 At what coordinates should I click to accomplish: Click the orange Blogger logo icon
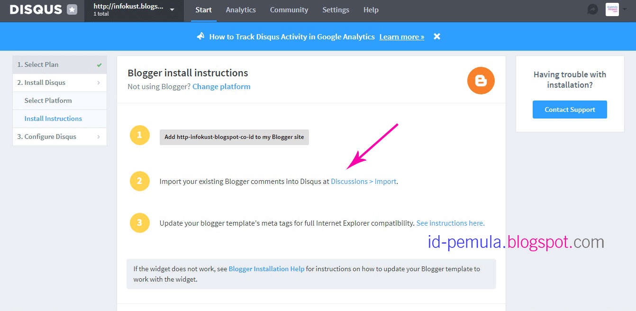[481, 81]
